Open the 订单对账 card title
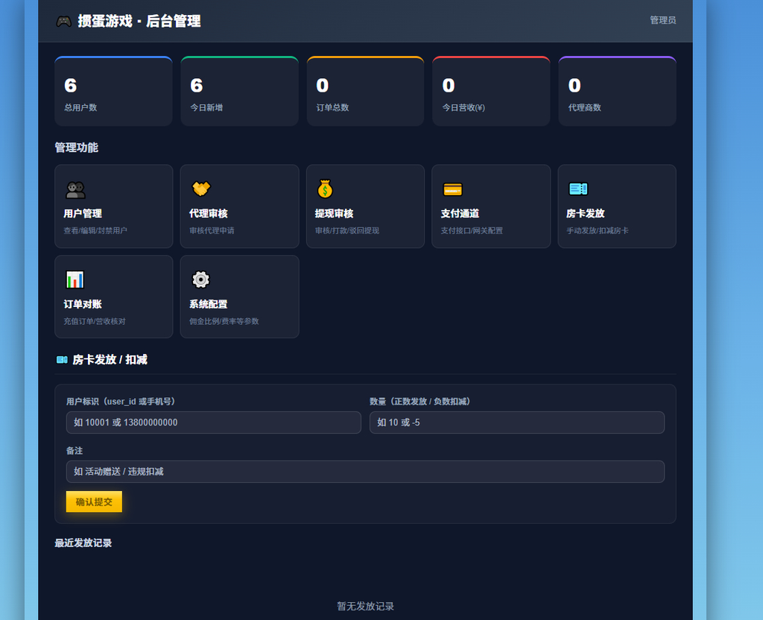The width and height of the screenshot is (763, 620). [83, 304]
